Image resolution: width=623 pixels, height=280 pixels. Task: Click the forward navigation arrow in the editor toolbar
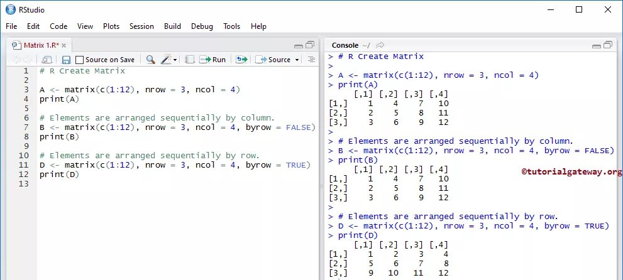coord(27,60)
